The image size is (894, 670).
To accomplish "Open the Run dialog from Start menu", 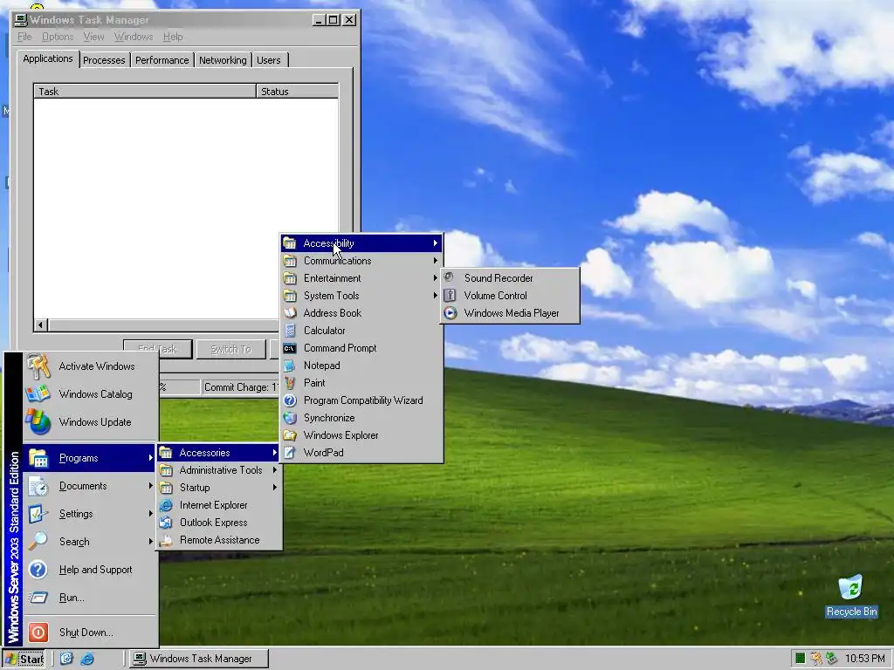I will [90, 598].
